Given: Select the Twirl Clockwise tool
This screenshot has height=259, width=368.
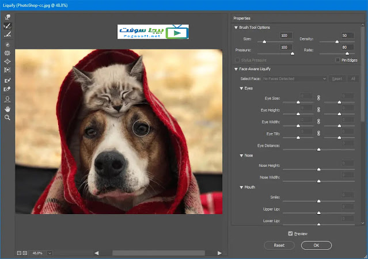Looking at the screenshot, I should [7, 44].
